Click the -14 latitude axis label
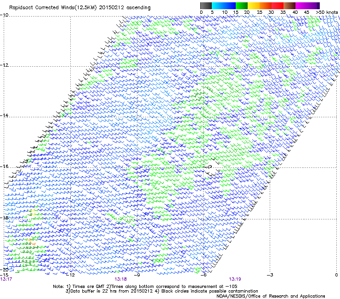Viewport: 340px width, 299px height. tap(4, 115)
